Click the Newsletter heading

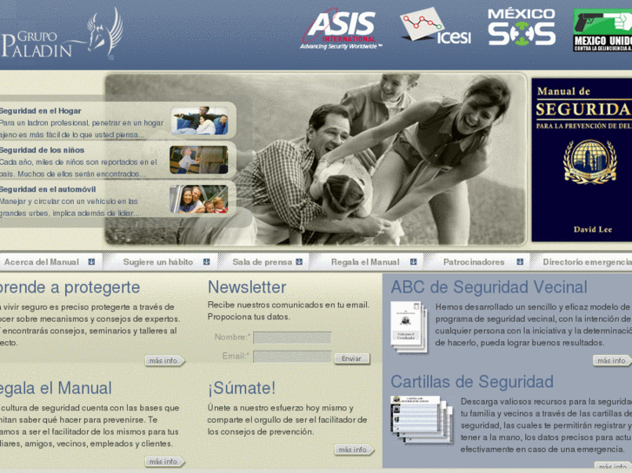247,287
